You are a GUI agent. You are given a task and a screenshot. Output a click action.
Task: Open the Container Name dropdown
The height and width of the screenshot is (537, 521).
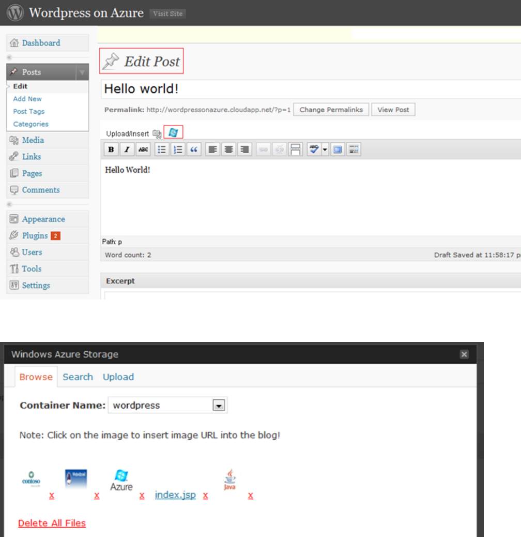(x=167, y=405)
